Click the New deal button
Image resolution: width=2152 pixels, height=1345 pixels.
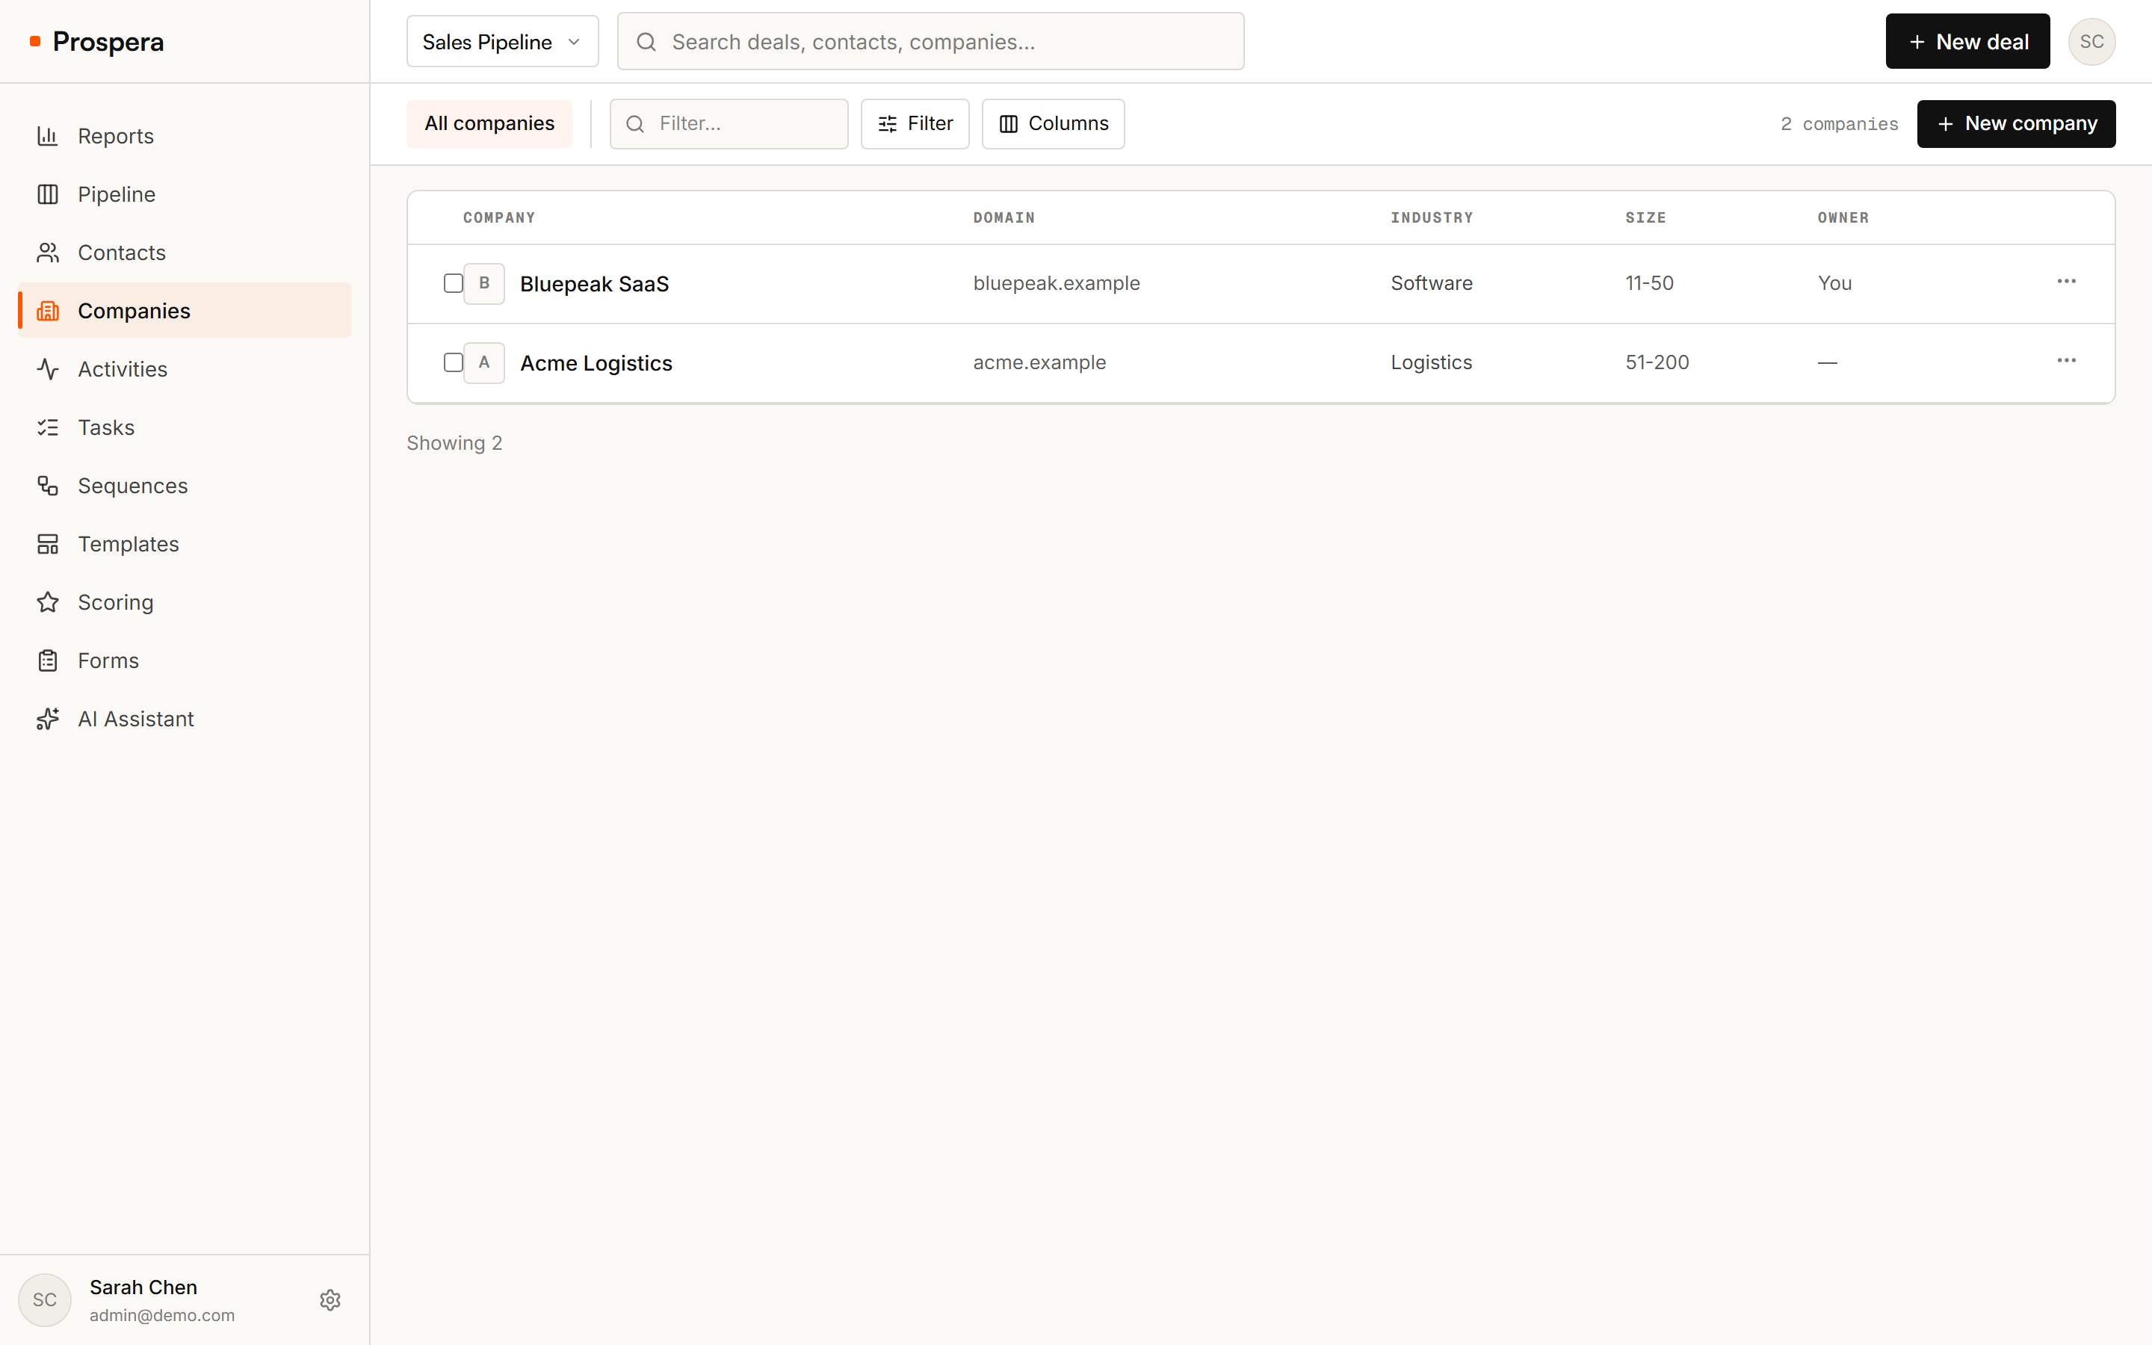[1967, 42]
